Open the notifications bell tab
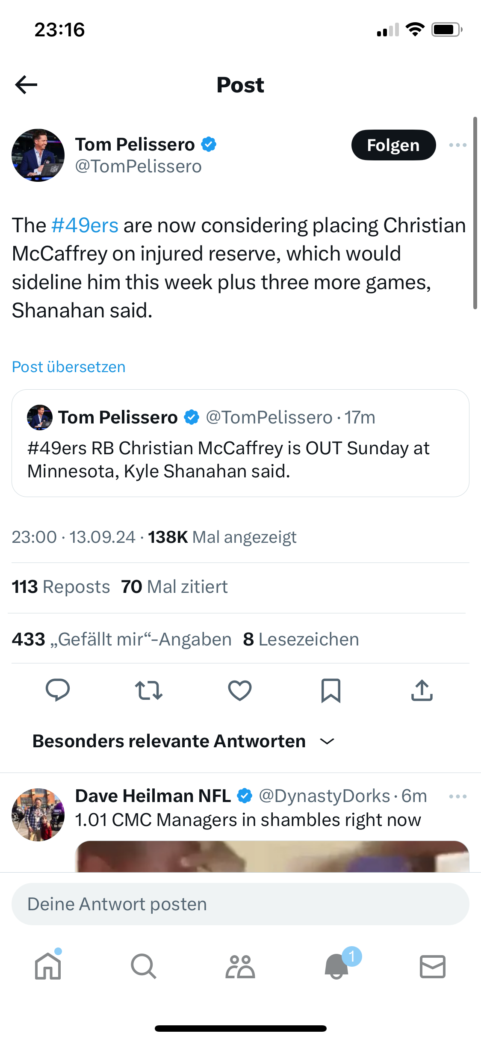 (337, 966)
